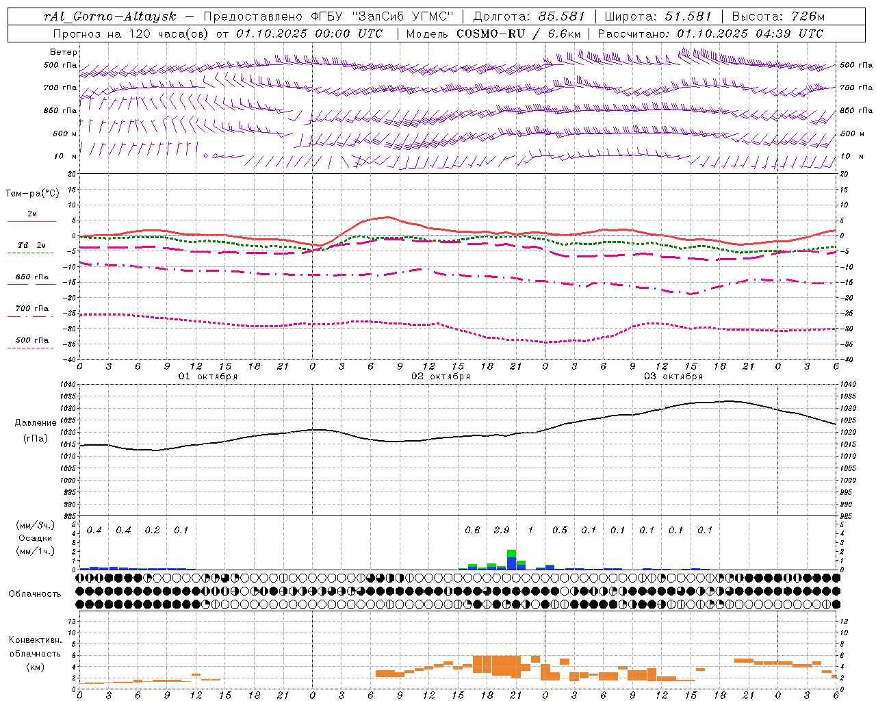Screen dimensions: 876x701
Task: Click the 03 октября date label
Action: coord(673,377)
